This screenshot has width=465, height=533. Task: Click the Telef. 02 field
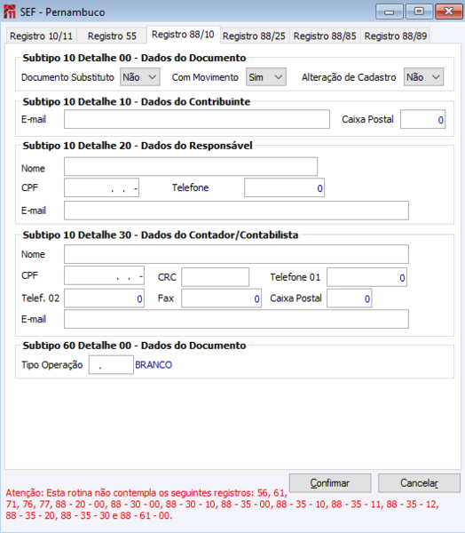point(105,298)
